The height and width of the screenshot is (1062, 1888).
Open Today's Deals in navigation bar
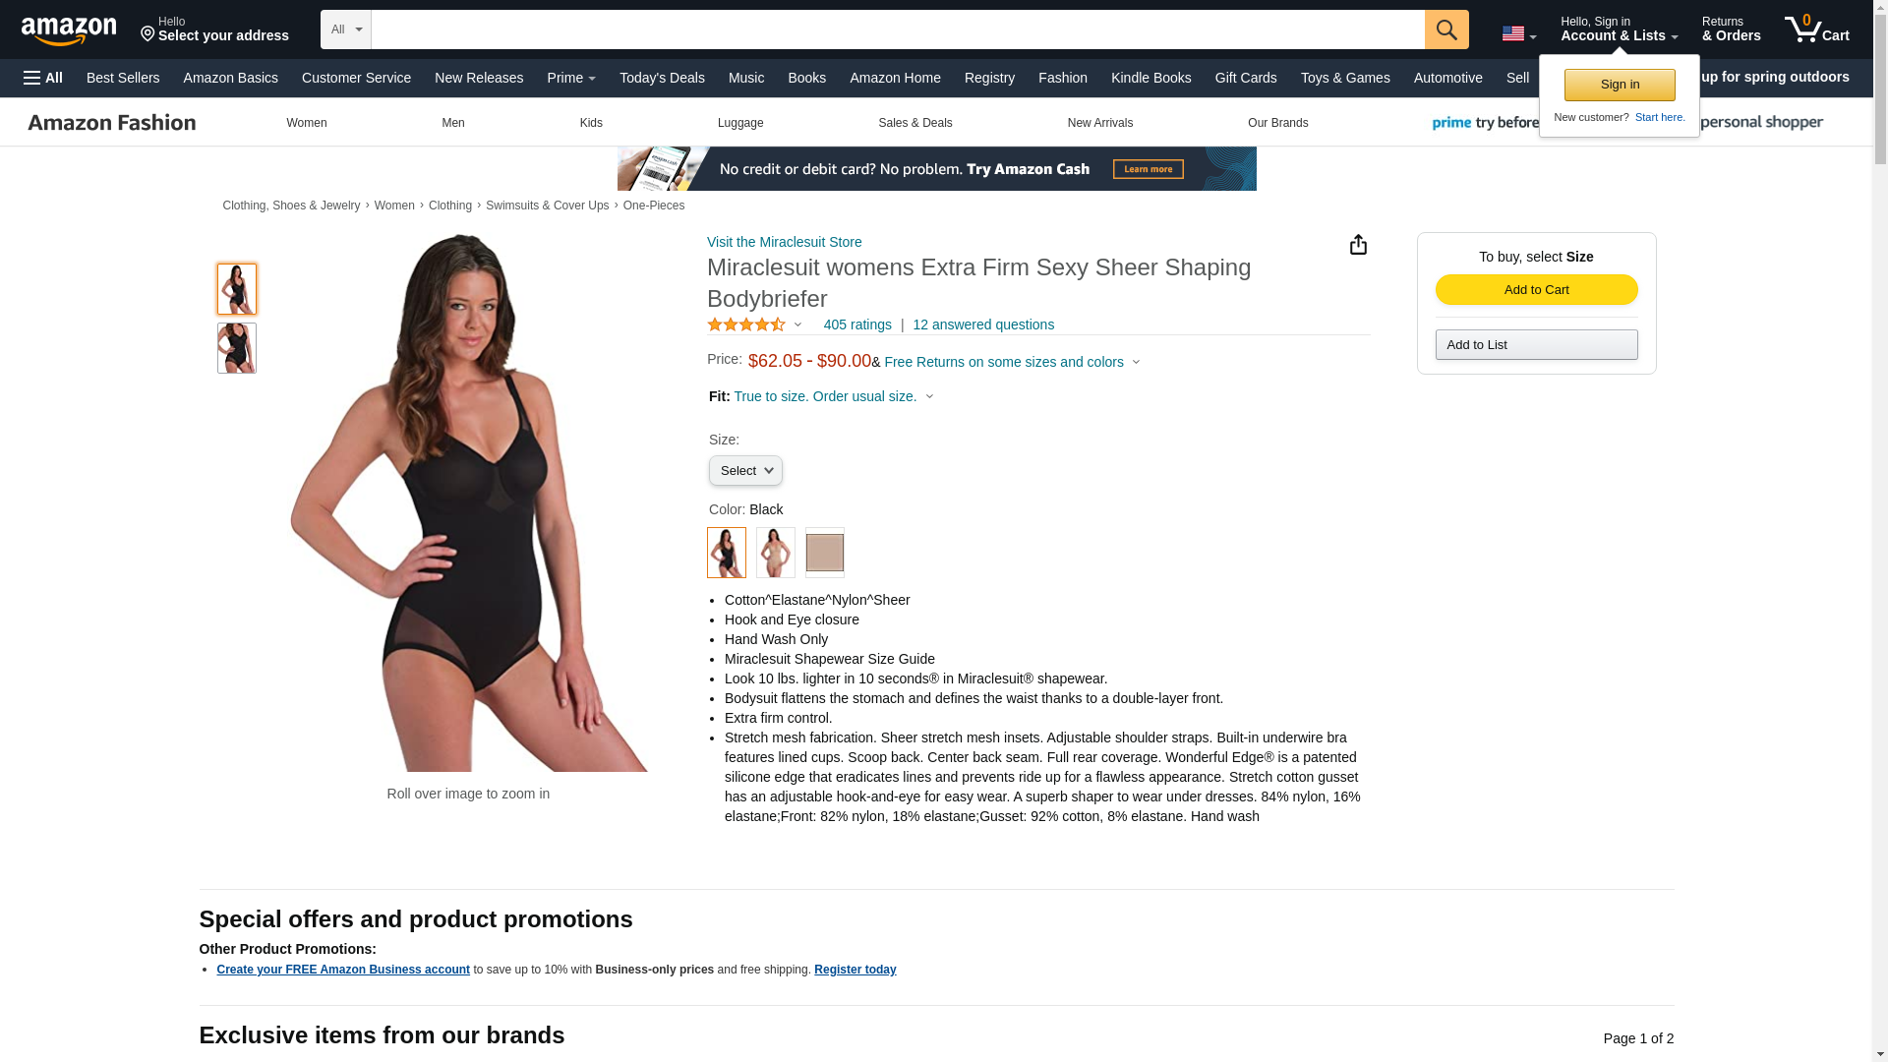click(x=662, y=78)
